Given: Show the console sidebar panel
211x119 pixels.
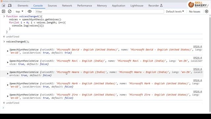Looking at the screenshot, I should (x=4, y=12).
